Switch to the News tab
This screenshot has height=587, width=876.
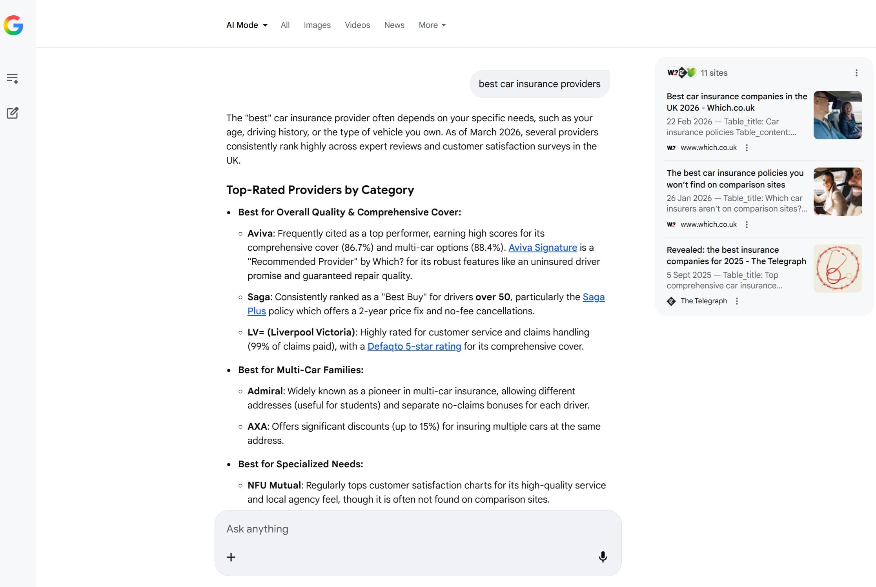point(394,25)
